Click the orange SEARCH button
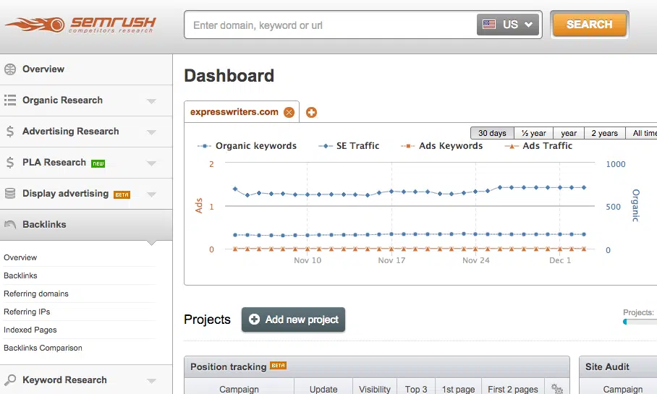Image resolution: width=657 pixels, height=394 pixels. [589, 25]
